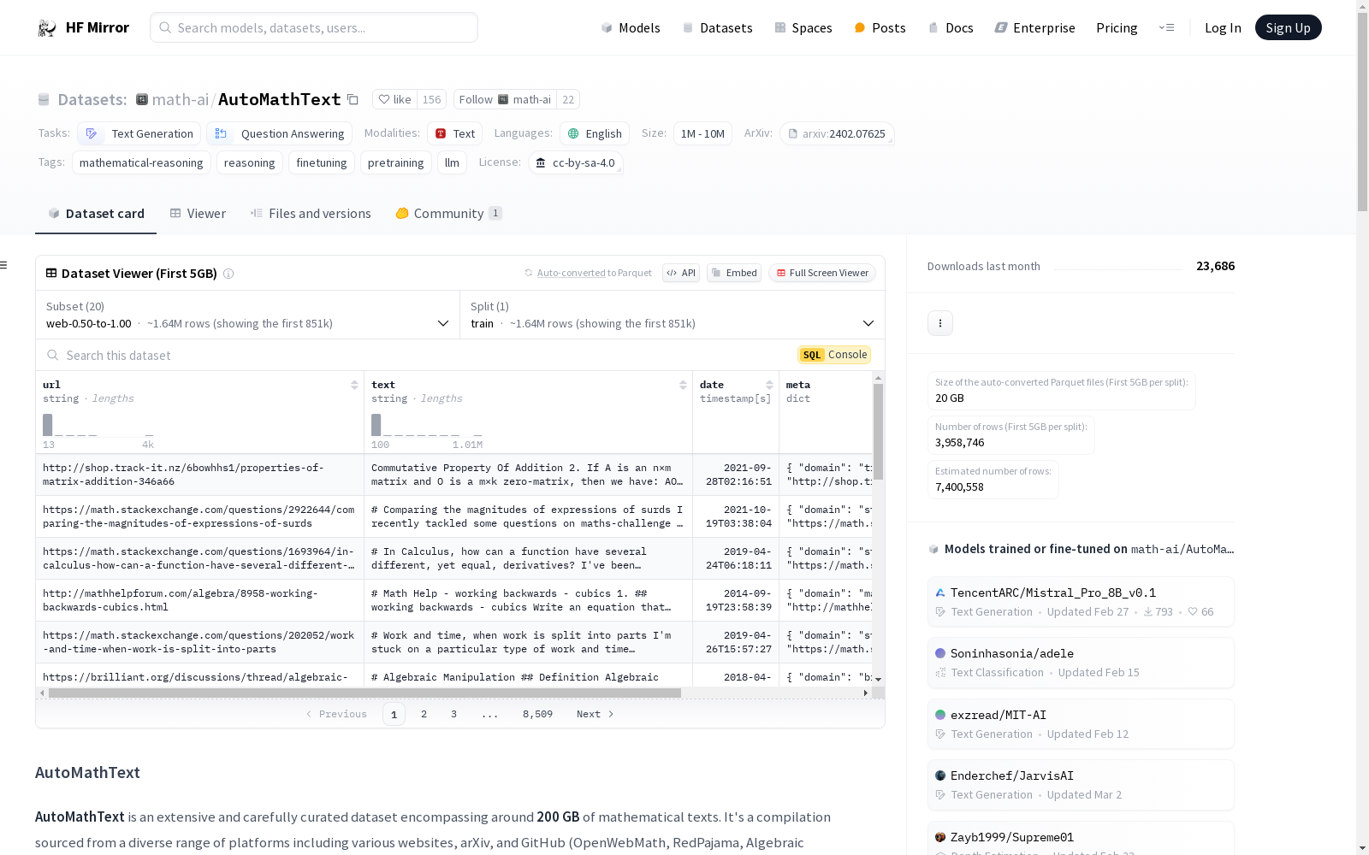Open the SQL Console

point(834,355)
